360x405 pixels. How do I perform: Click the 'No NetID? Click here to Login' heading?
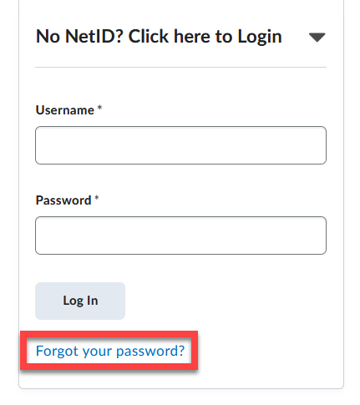click(x=159, y=37)
